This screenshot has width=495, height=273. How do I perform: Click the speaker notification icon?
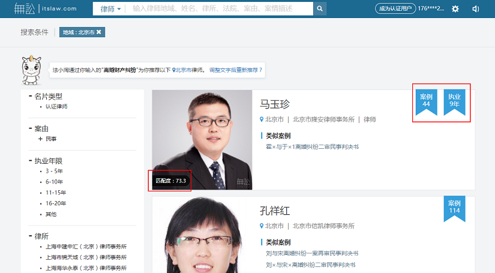click(476, 9)
